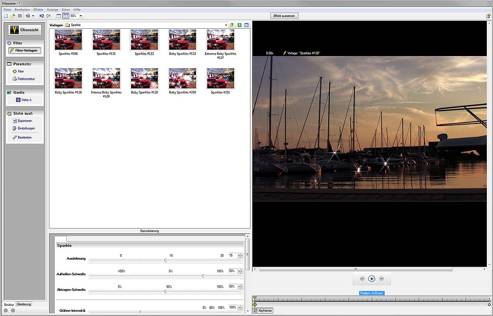Image resolution: width=493 pixels, height=316 pixels.
Task: Click the folder-up icon beside Vorlagen path
Action: coord(232,25)
